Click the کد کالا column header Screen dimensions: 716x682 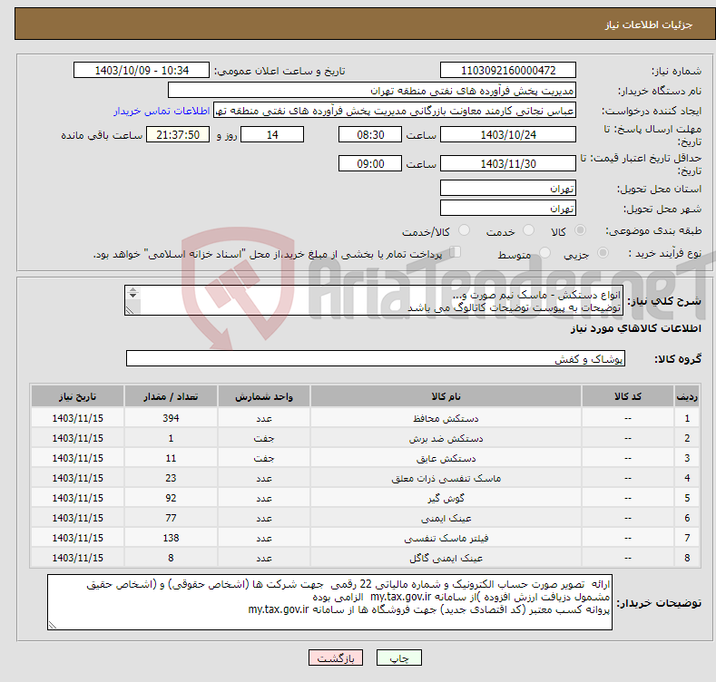(x=627, y=396)
